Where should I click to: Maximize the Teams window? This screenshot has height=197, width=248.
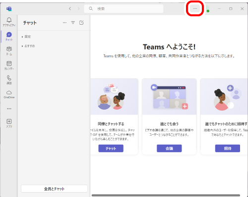point(231,8)
